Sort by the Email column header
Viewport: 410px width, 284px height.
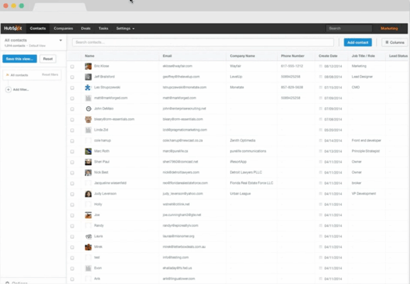(167, 56)
